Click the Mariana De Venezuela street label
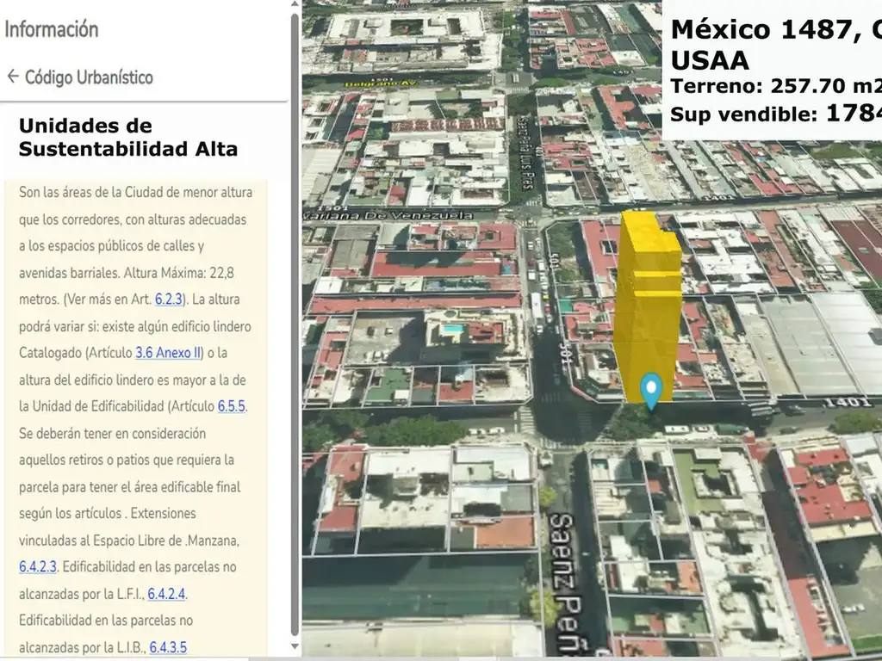 (x=398, y=215)
